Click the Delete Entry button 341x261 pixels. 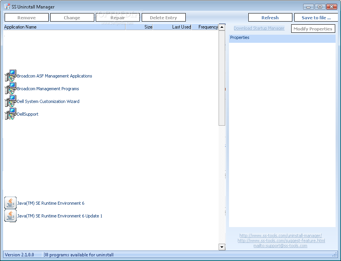pyautogui.click(x=163, y=18)
